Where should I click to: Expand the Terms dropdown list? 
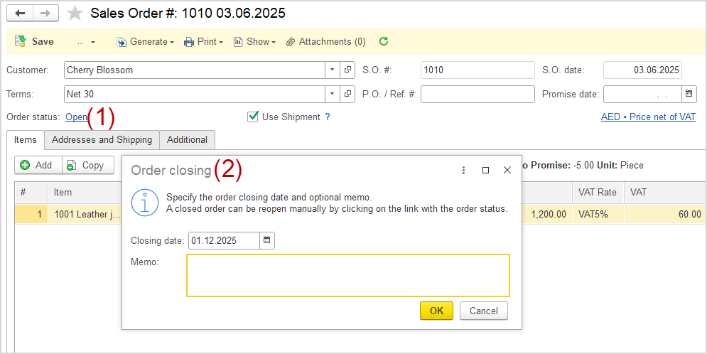[x=333, y=94]
